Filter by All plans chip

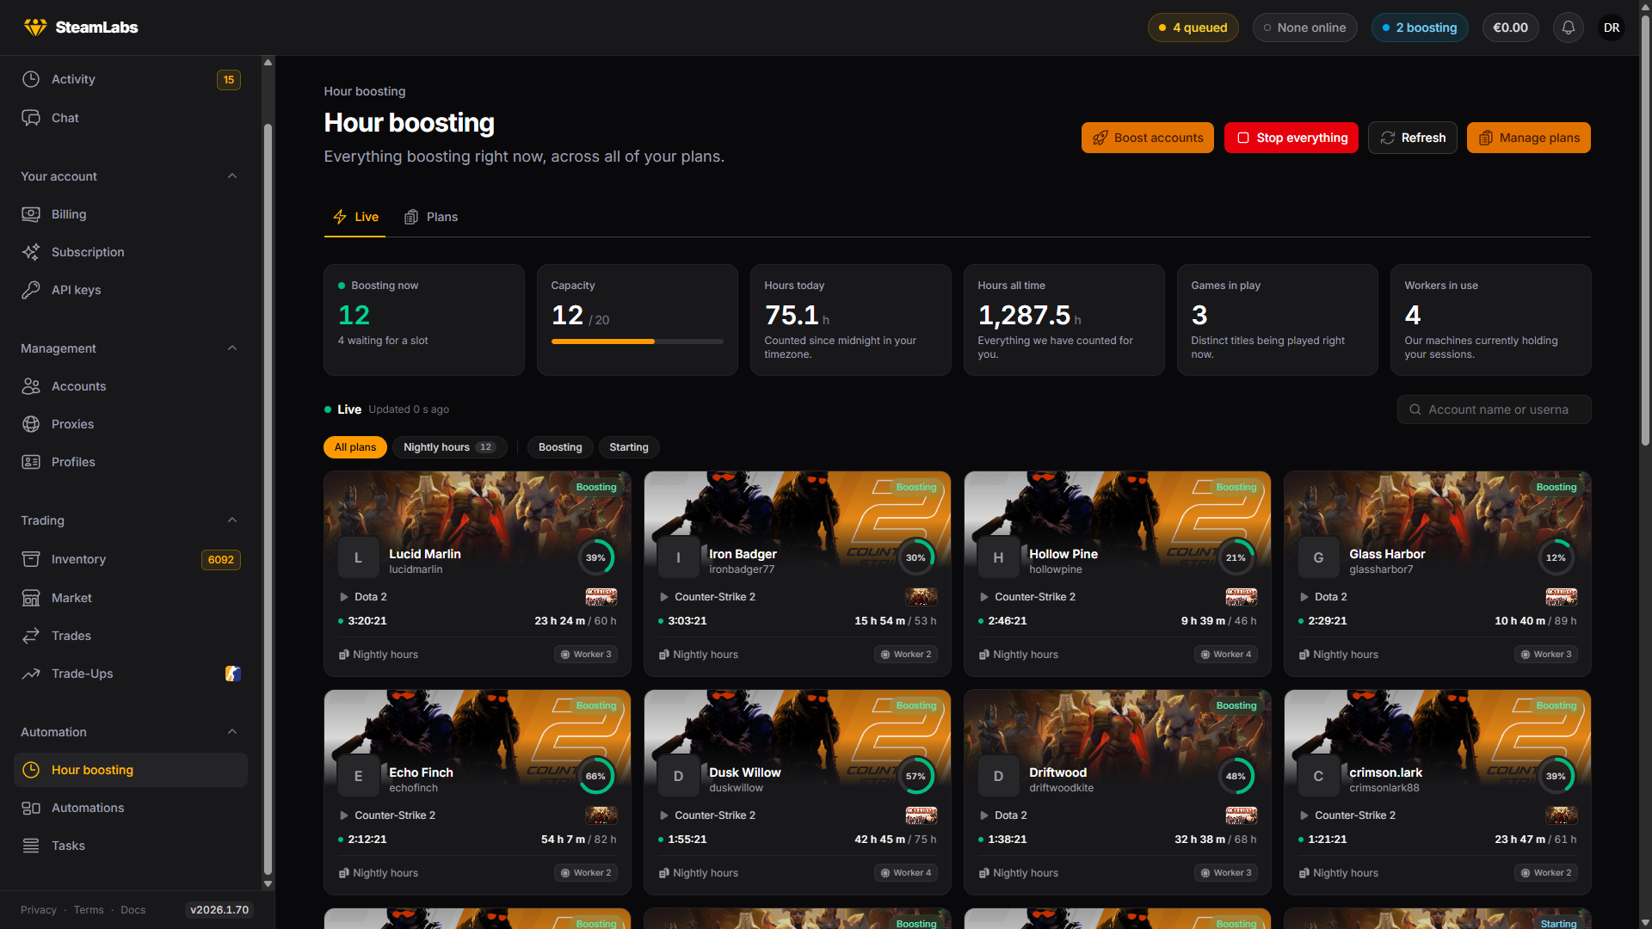355,447
